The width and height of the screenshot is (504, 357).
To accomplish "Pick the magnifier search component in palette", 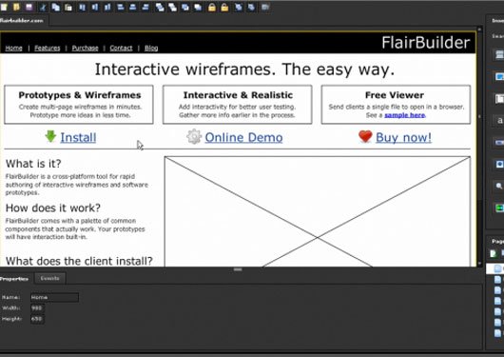I will [499, 186].
